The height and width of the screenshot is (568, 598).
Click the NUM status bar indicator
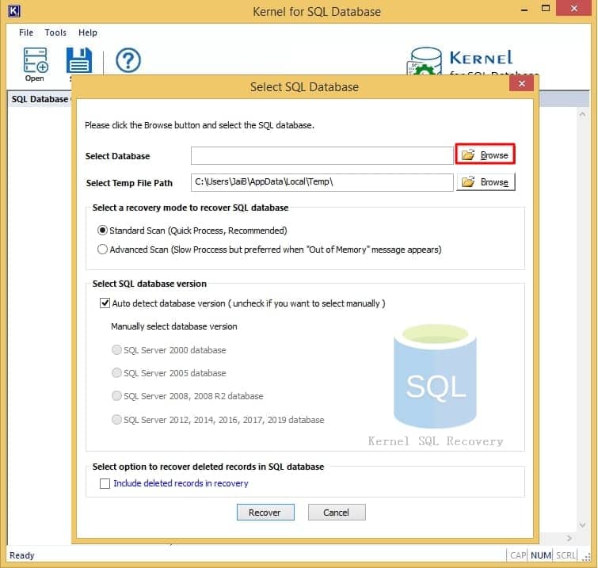540,555
